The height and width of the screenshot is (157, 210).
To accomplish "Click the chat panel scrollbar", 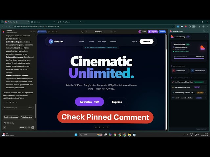I will 36,112.
